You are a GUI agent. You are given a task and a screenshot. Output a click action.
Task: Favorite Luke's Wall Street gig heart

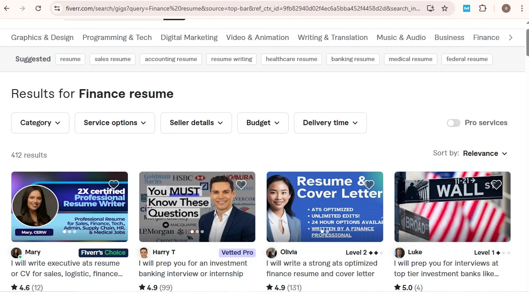(496, 184)
